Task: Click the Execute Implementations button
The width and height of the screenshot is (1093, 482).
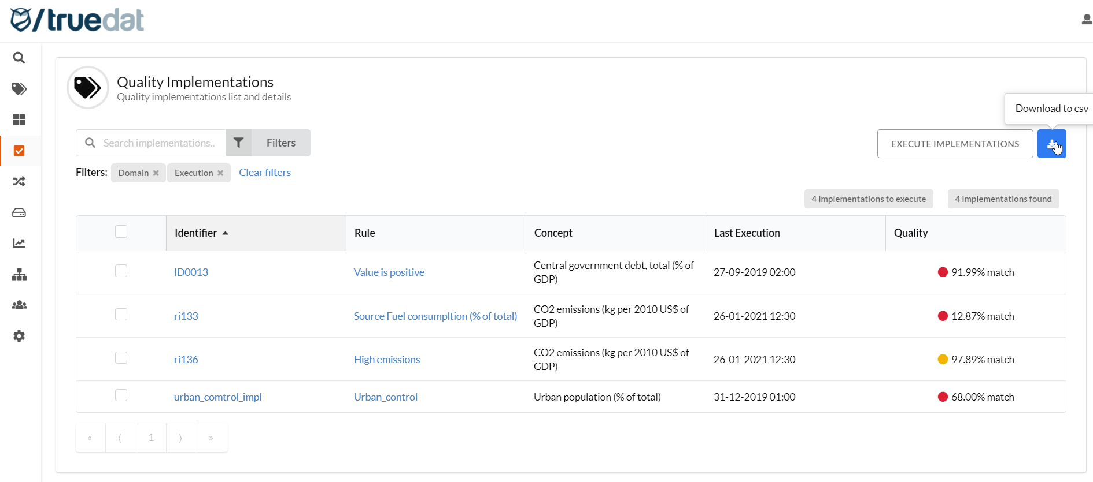Action: click(955, 144)
